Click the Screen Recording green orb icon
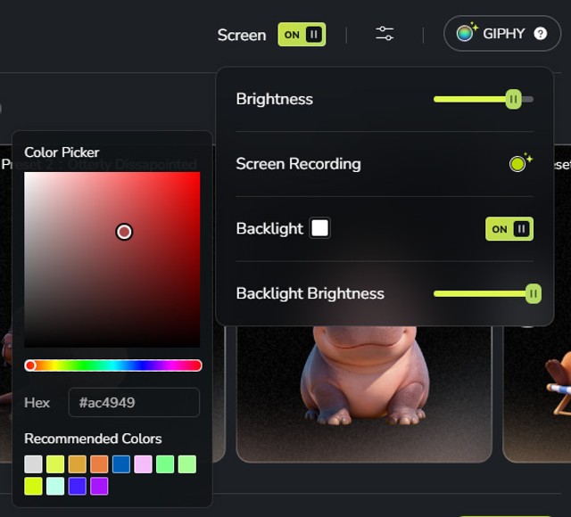This screenshot has width=571, height=517. (x=517, y=163)
